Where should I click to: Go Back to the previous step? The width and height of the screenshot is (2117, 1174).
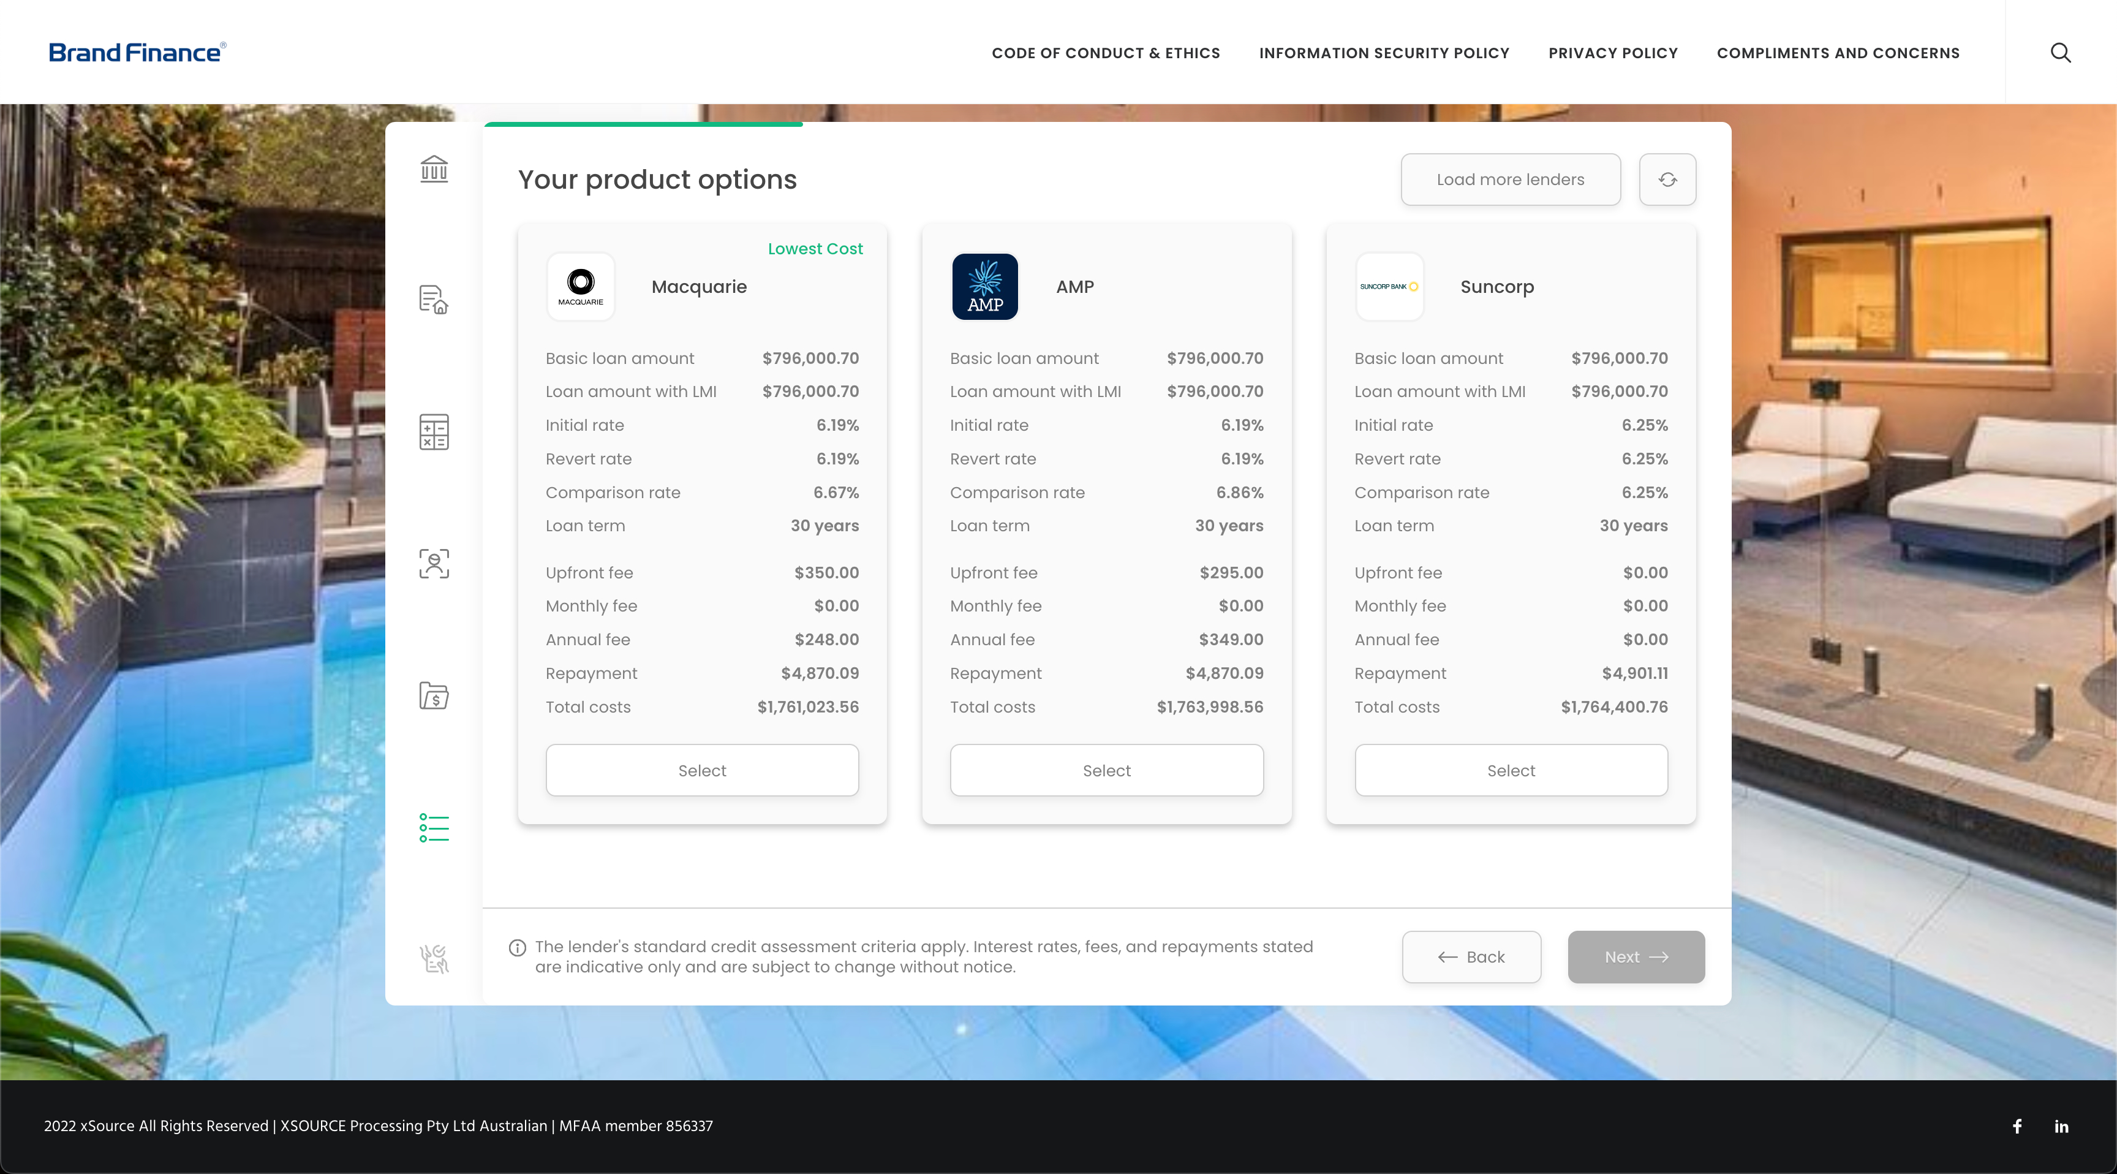1472,957
